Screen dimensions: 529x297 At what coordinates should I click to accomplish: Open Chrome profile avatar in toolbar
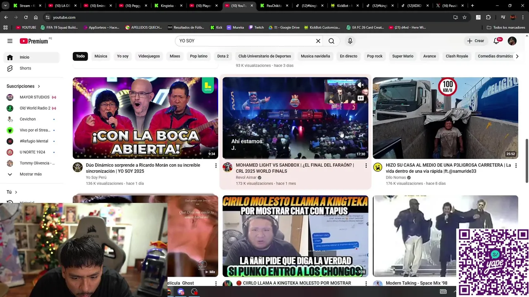[513, 17]
